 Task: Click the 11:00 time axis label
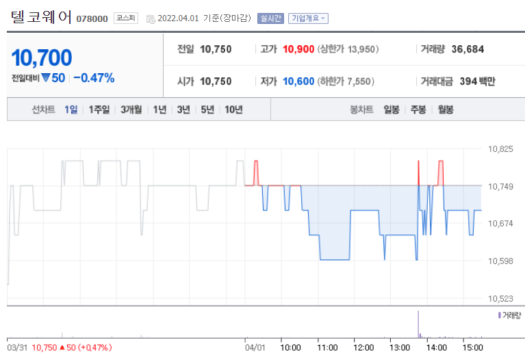tap(327, 347)
